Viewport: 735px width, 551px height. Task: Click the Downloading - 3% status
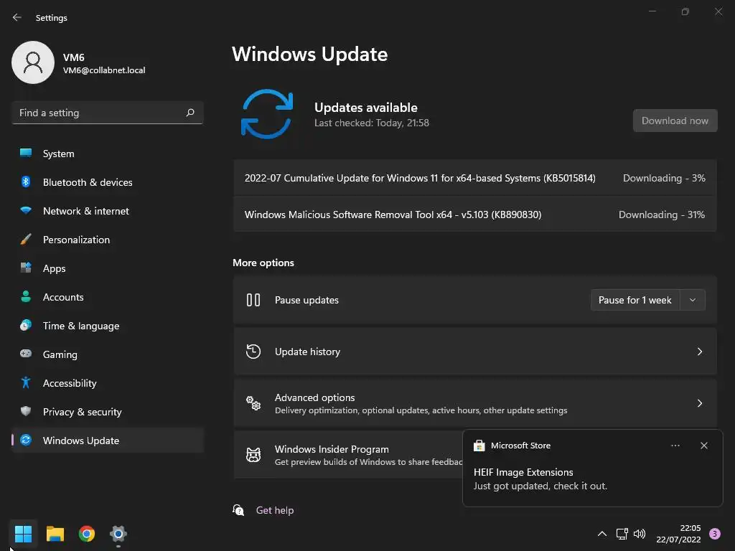(x=664, y=178)
